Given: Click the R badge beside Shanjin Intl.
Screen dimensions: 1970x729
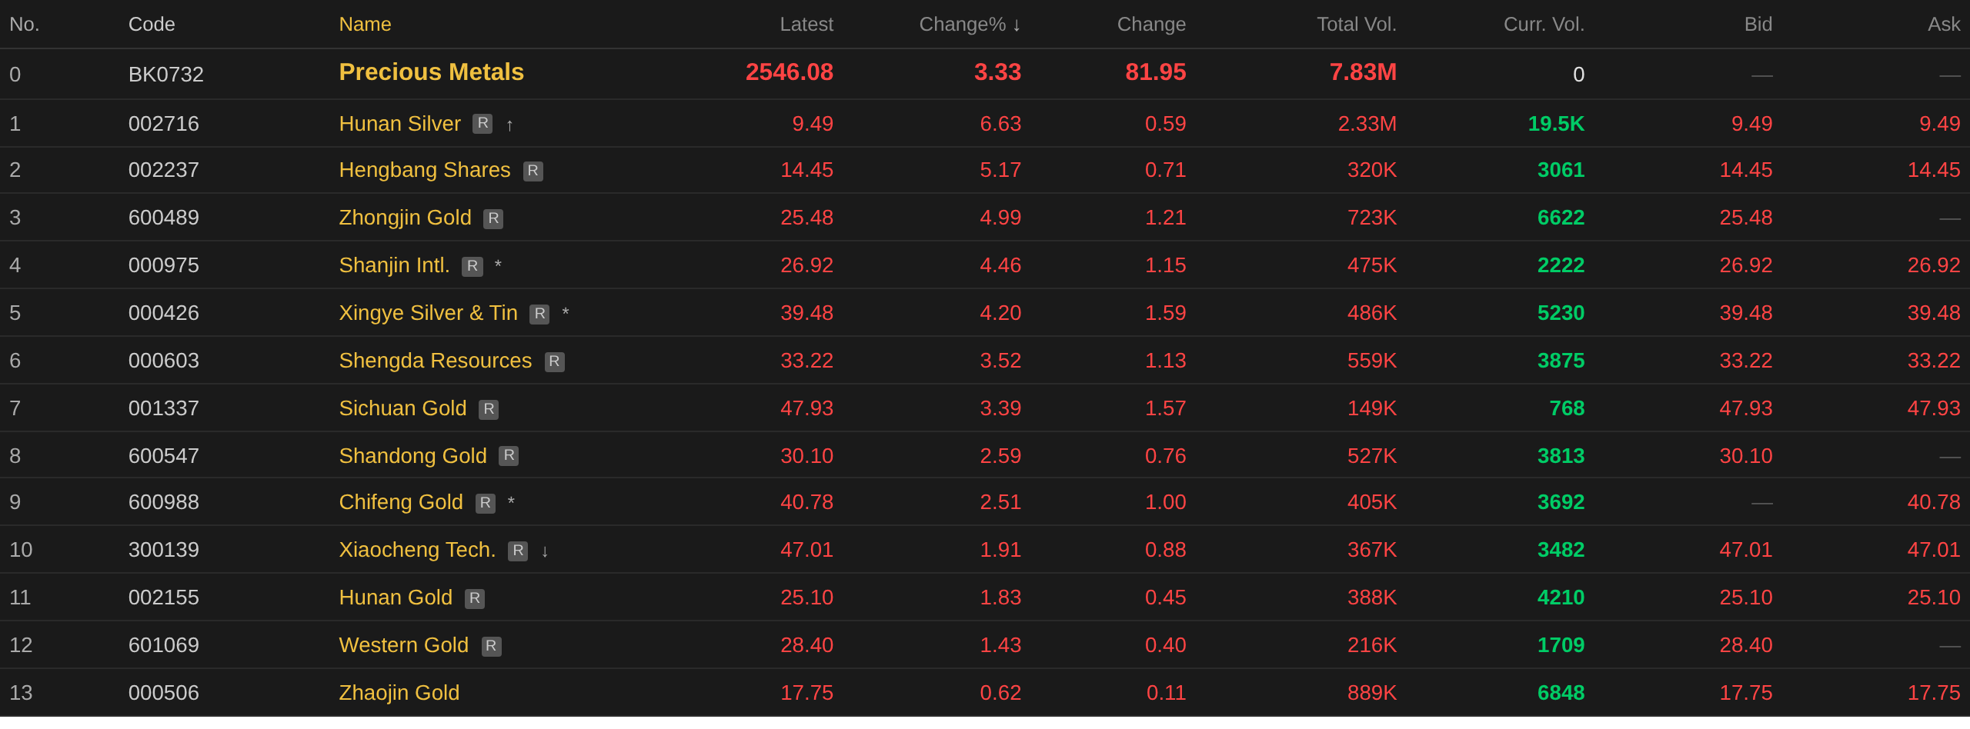Looking at the screenshot, I should click(472, 266).
